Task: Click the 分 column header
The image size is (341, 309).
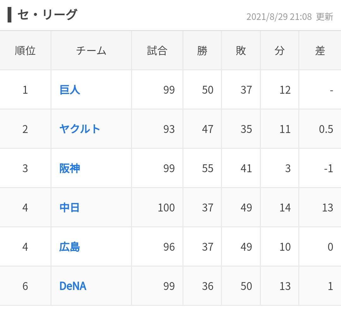Action: (280, 51)
